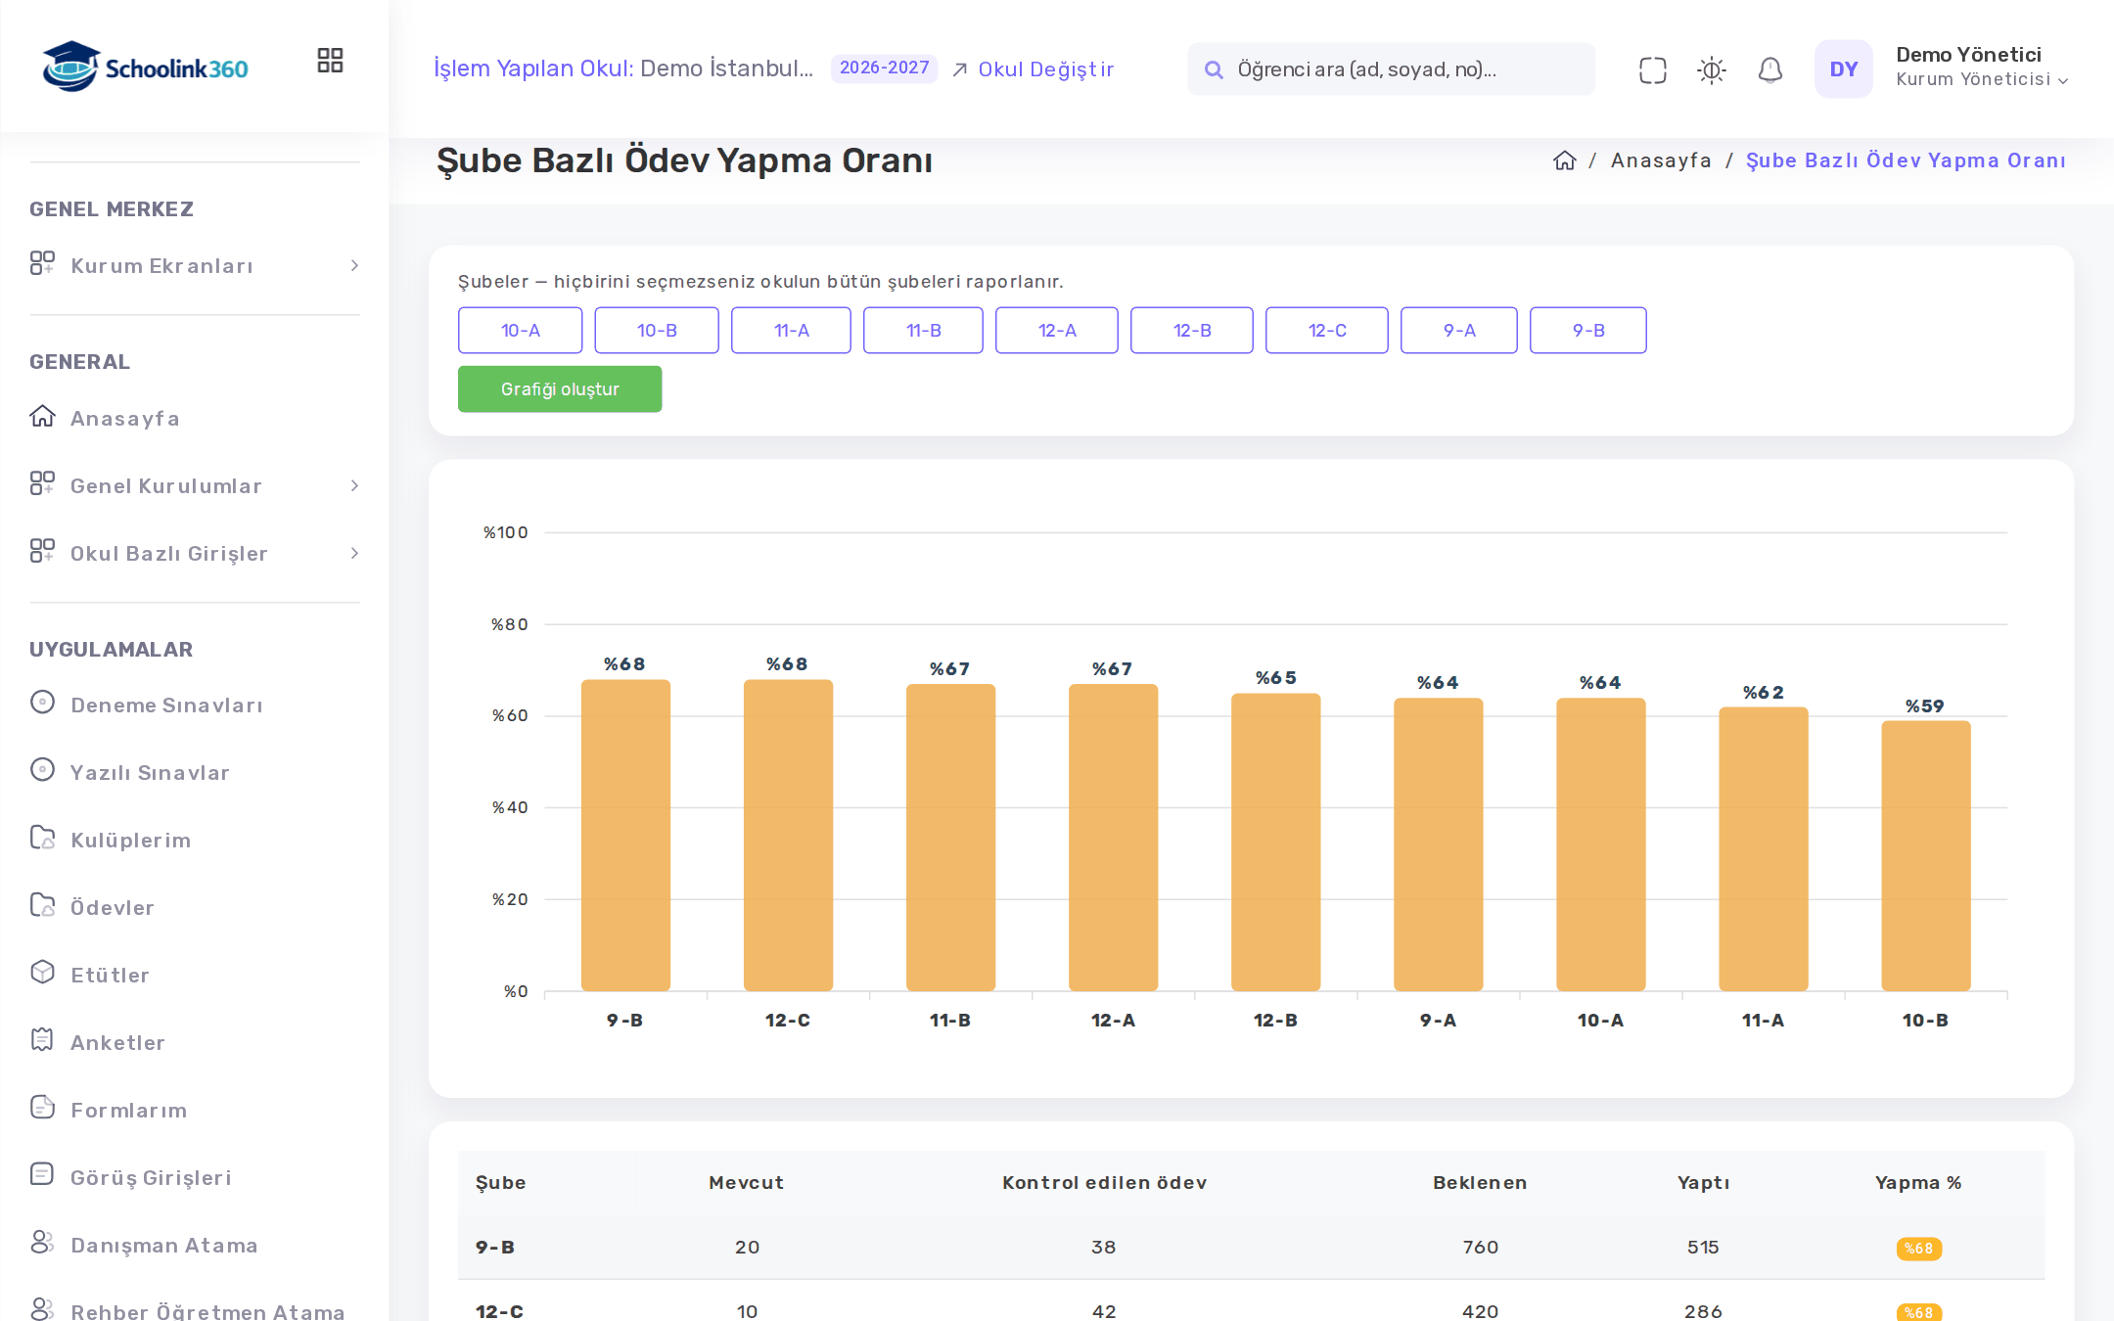Click the DY user avatar

click(1843, 68)
